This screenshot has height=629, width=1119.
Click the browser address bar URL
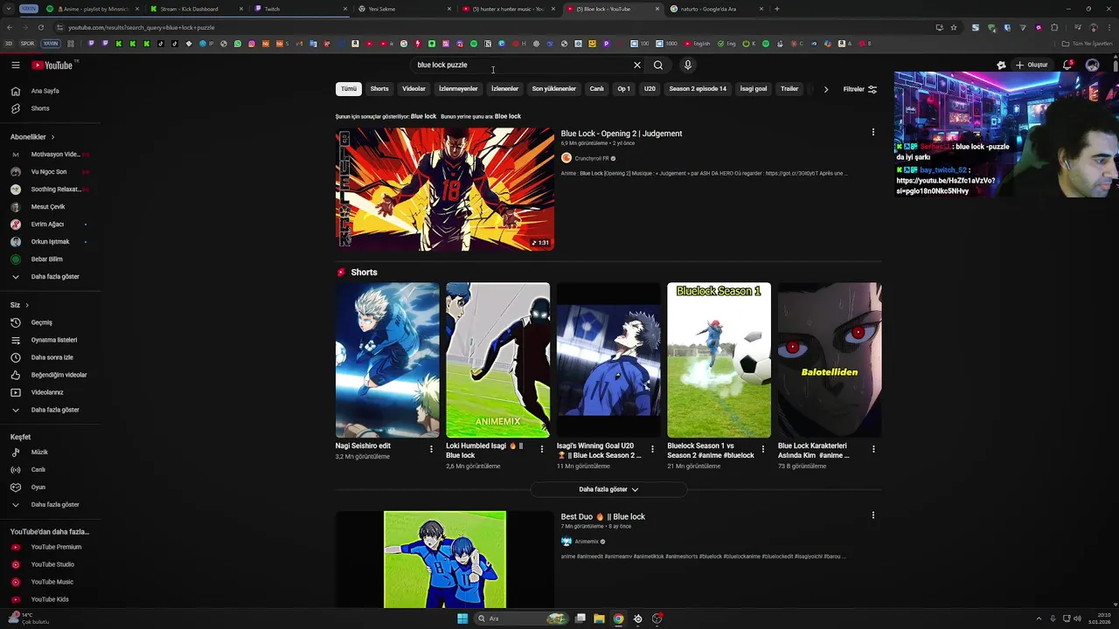click(x=141, y=27)
